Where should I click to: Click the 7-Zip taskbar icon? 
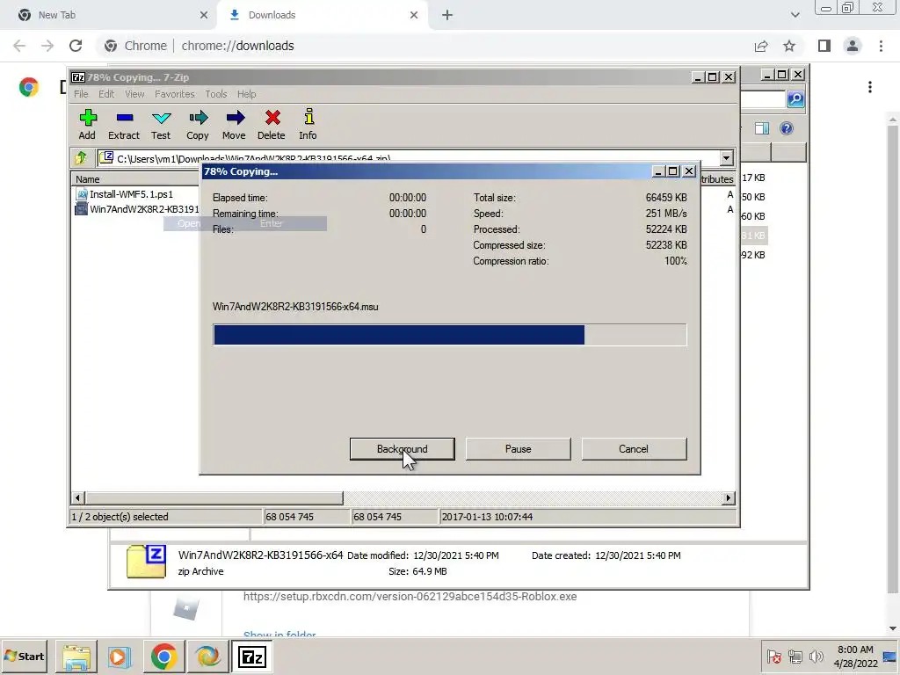[x=251, y=657]
